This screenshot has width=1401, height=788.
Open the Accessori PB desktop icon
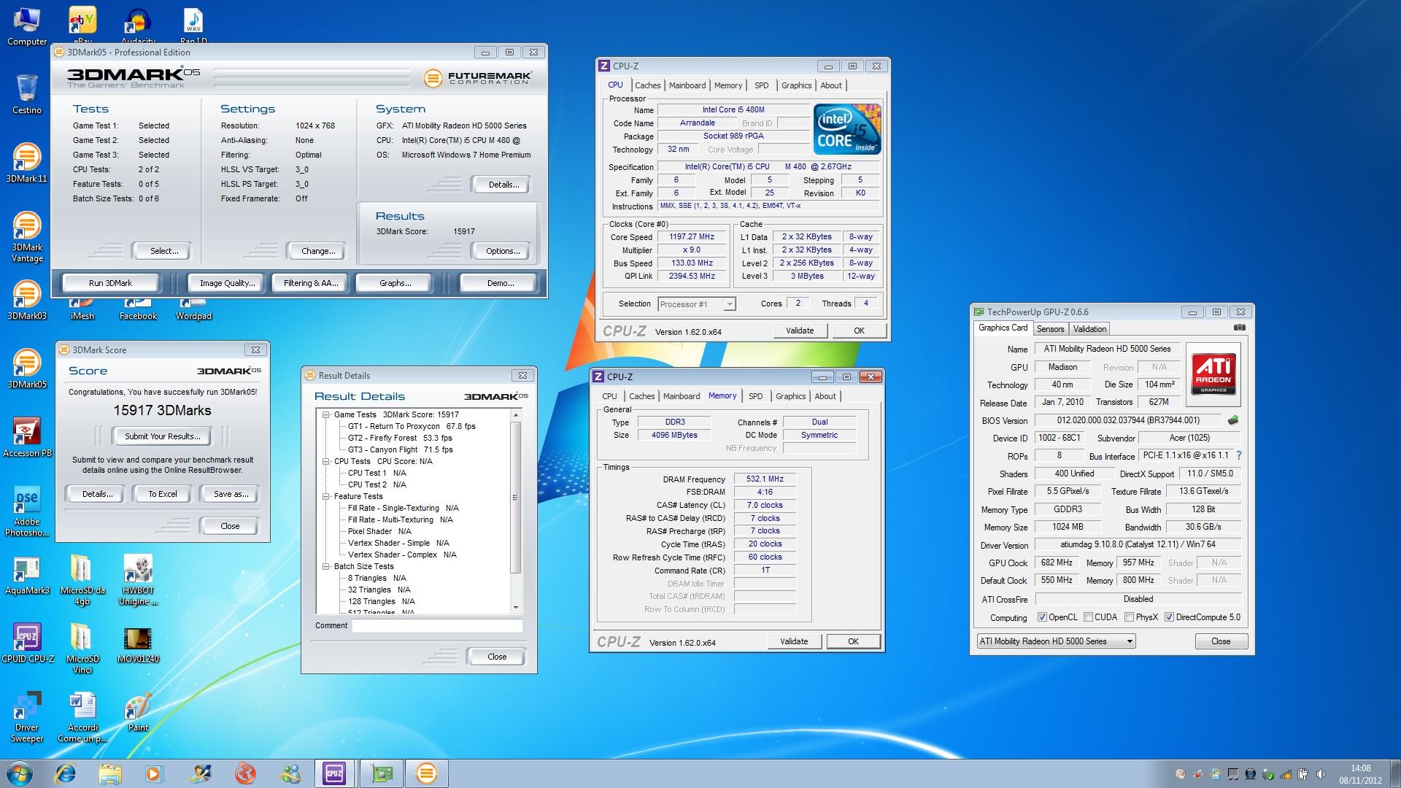[27, 437]
